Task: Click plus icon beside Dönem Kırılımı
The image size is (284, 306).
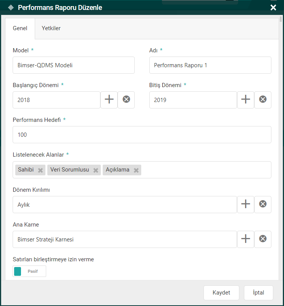Action: 246,204
